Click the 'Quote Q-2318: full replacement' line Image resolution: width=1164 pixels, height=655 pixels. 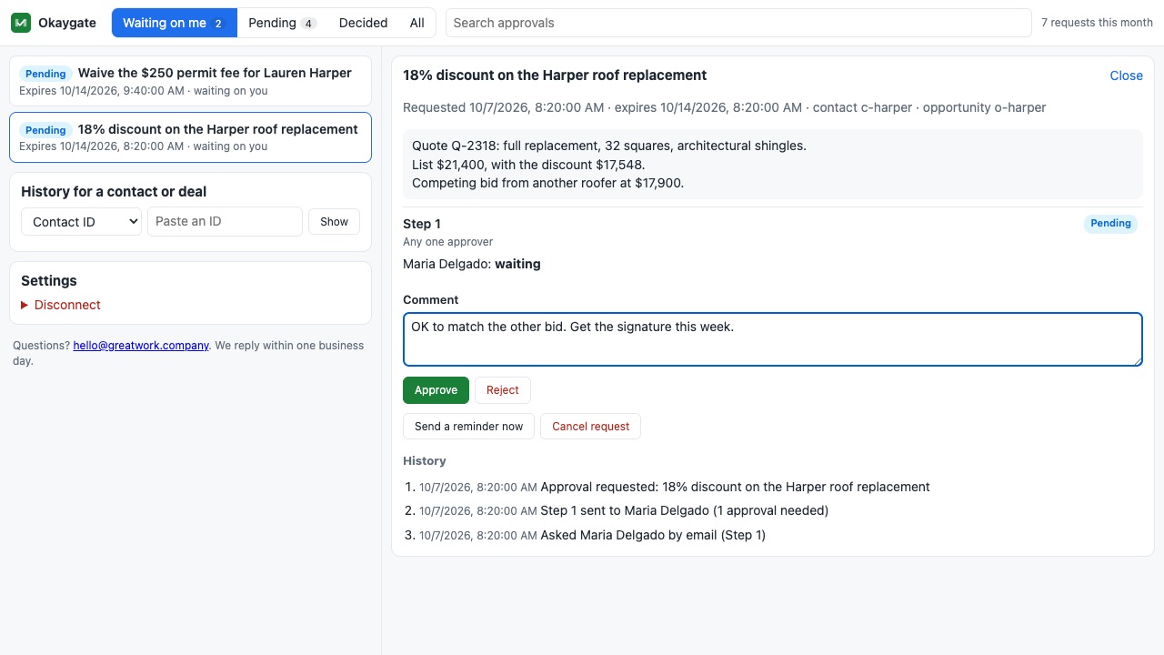[x=609, y=146]
